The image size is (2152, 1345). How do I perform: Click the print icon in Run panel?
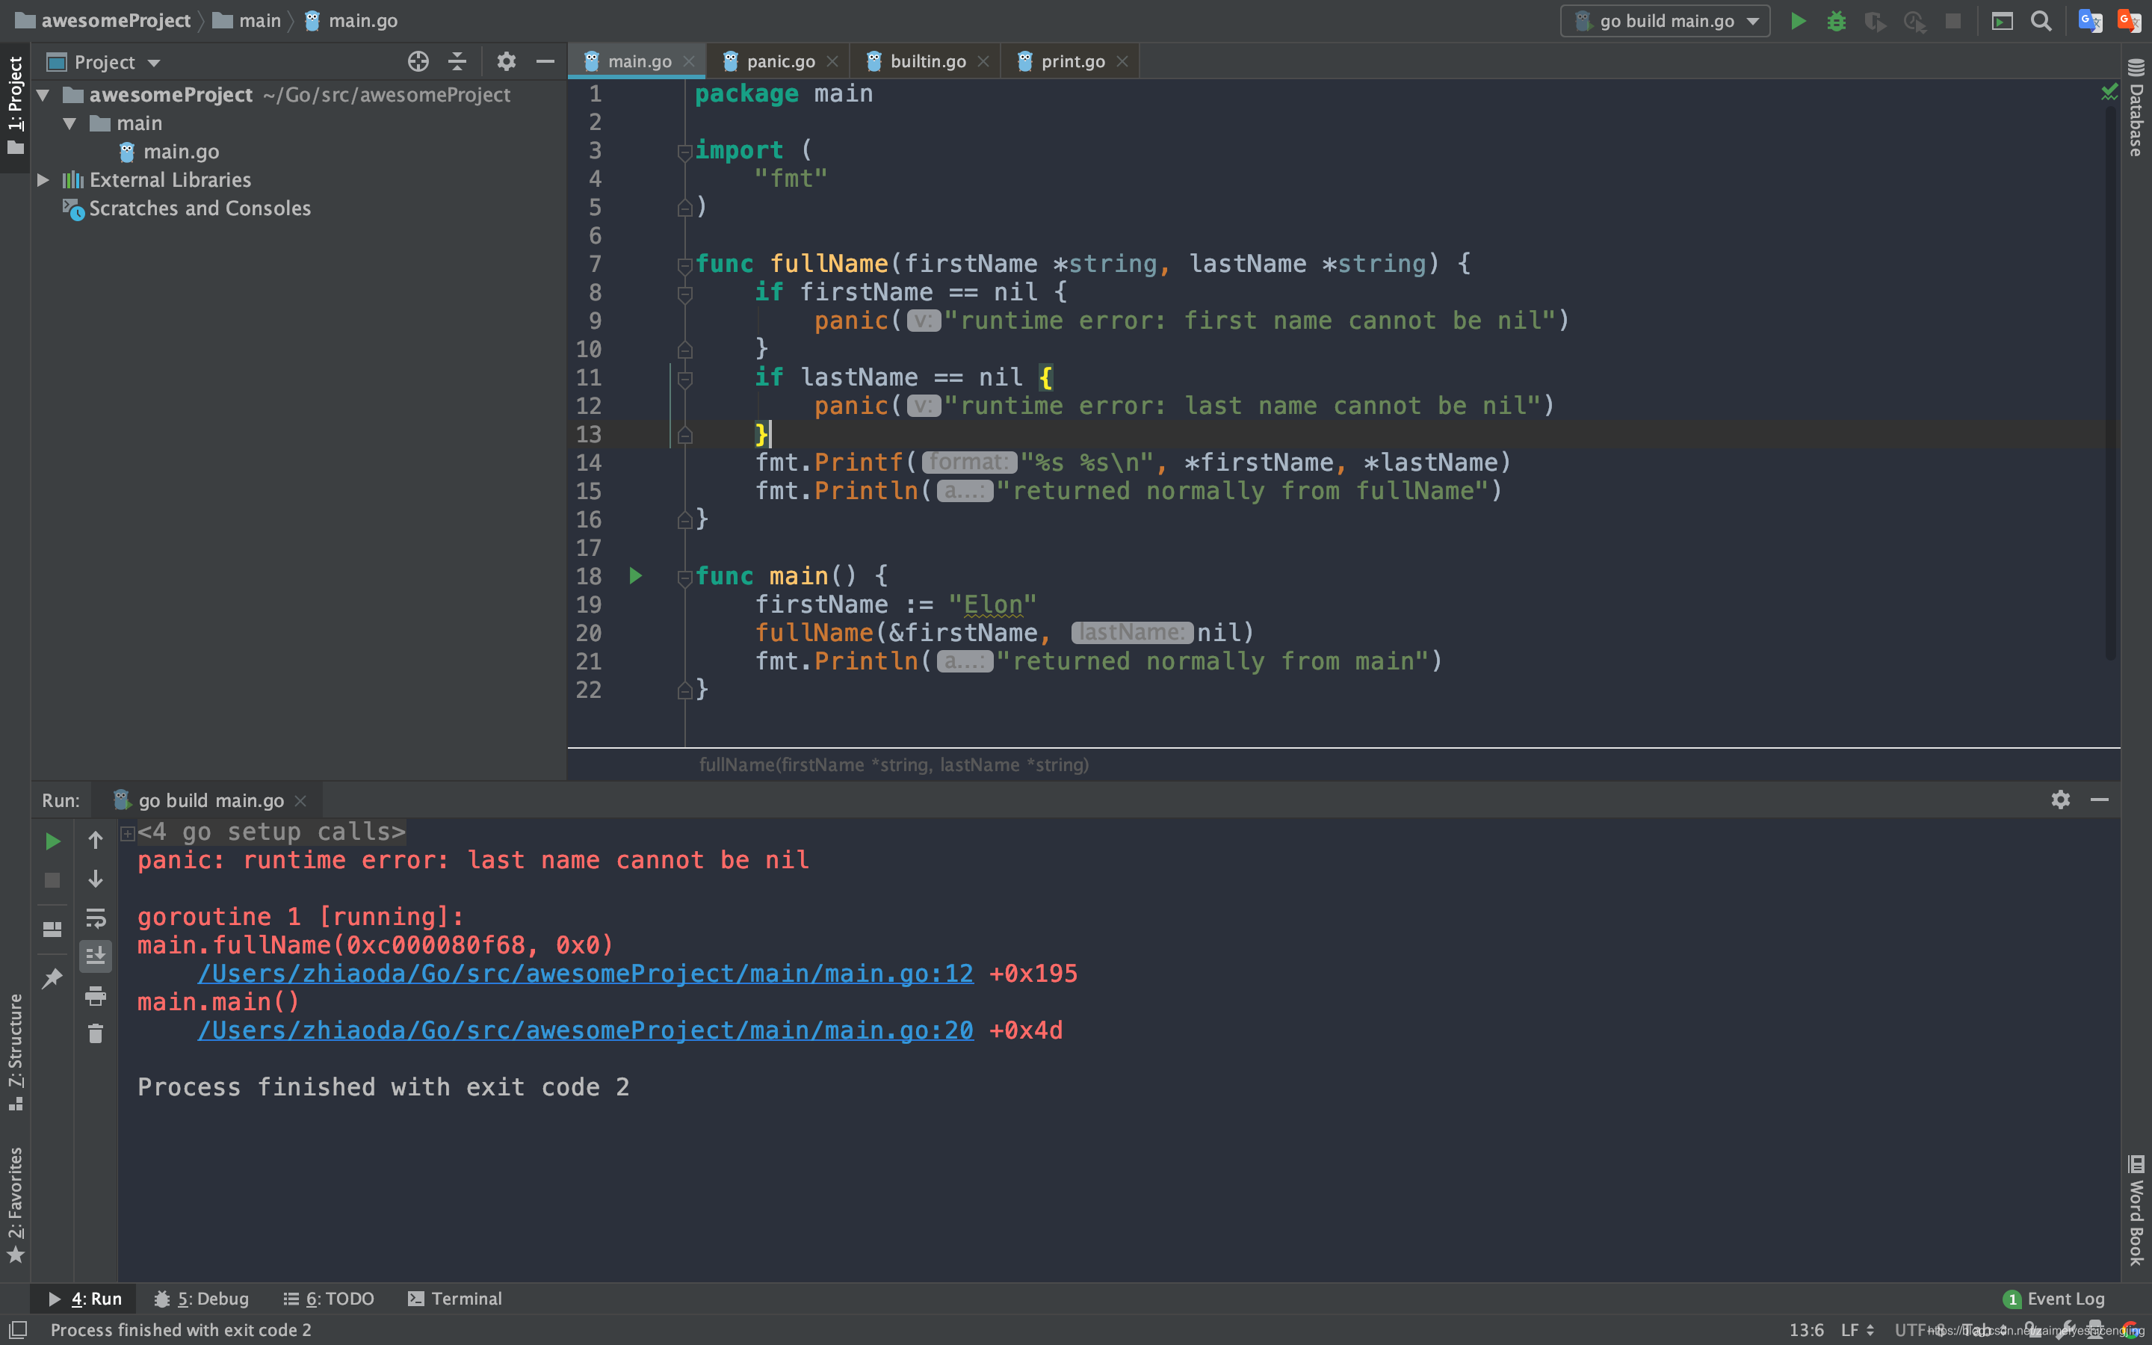coord(95,995)
